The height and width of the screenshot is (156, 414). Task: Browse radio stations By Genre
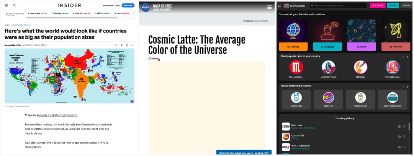coord(361,47)
